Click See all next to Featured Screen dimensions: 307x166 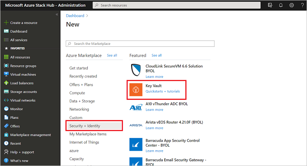pos(157,55)
